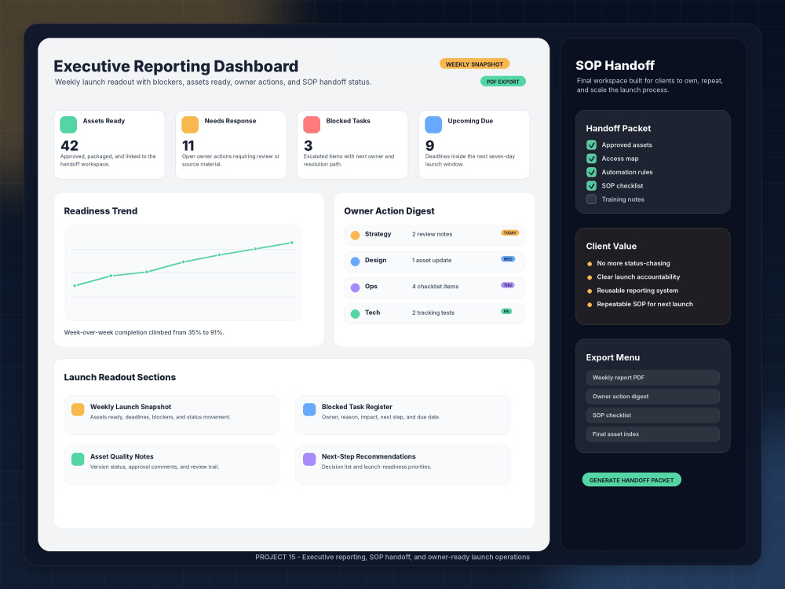This screenshot has height=589, width=785.
Task: Uncheck the Automation rules checkbox
Action: coord(591,172)
